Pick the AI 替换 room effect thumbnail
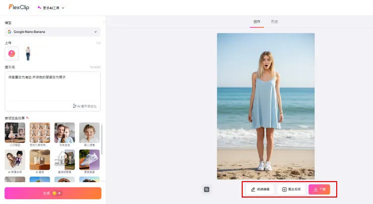The height and width of the screenshot is (204, 373). click(x=40, y=160)
